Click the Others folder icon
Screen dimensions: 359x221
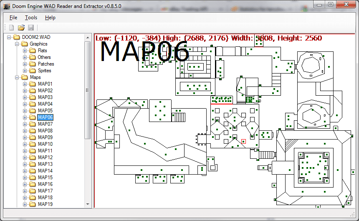[x=33, y=57]
